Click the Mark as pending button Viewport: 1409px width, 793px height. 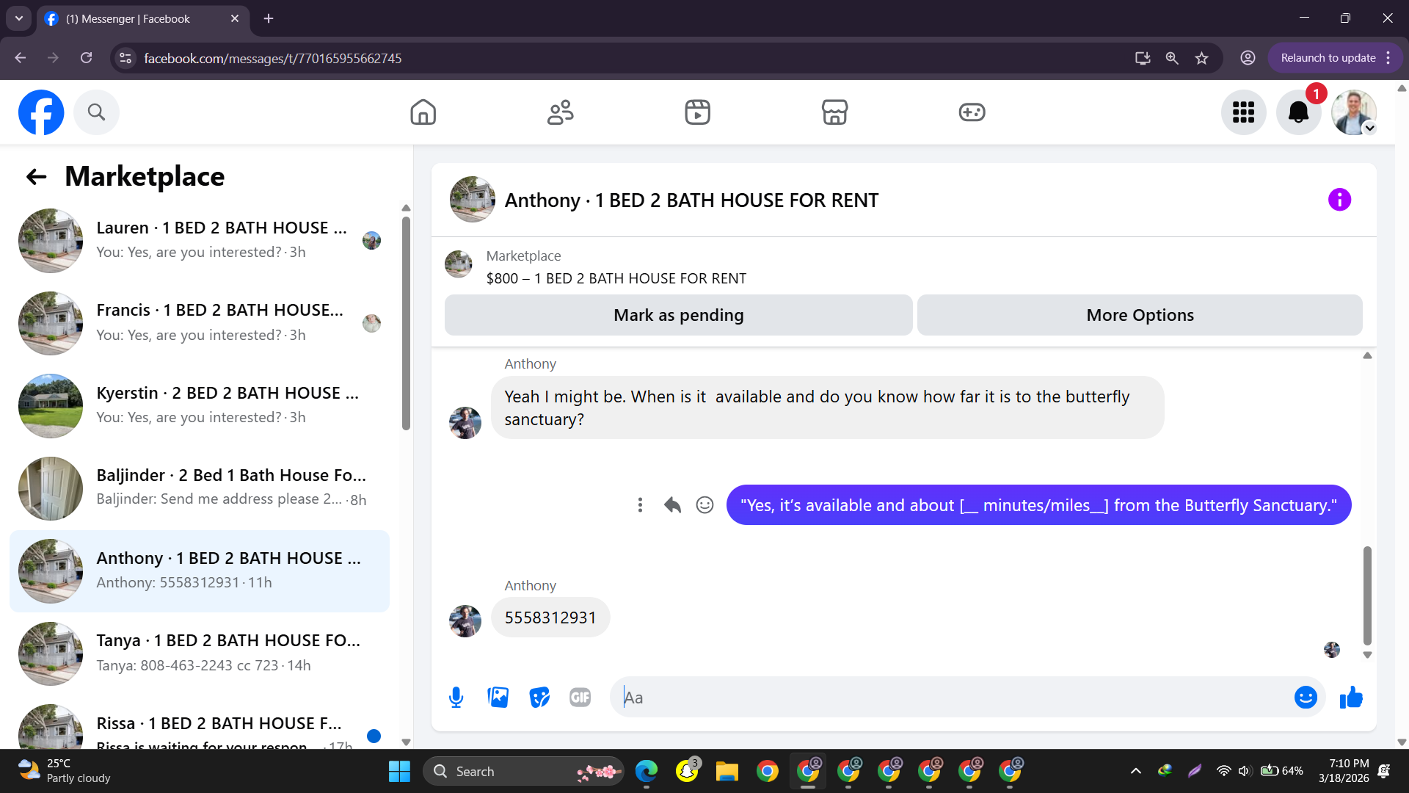click(x=678, y=315)
